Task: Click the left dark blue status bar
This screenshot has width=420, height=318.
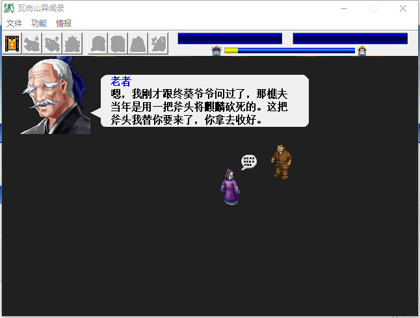Action: coord(230,38)
